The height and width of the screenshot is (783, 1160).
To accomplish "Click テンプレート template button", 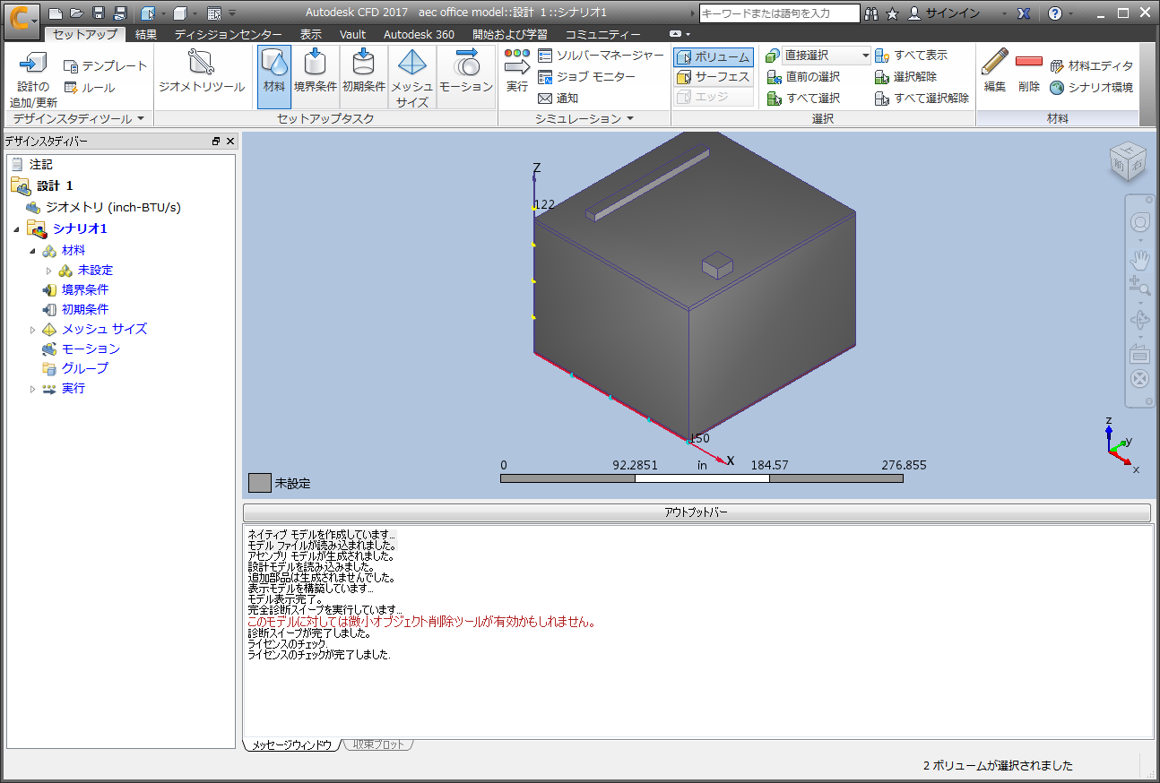I will [x=105, y=66].
